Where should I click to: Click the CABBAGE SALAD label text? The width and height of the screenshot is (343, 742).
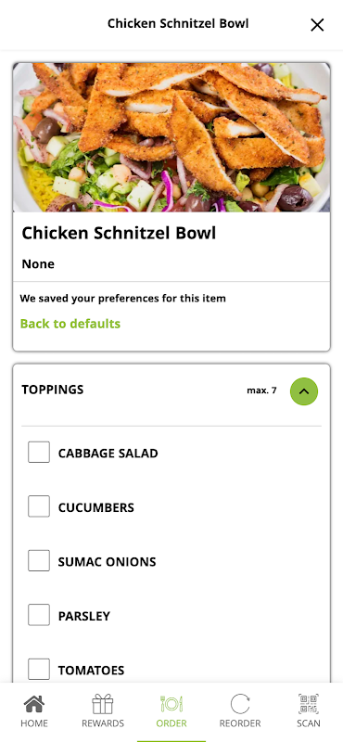pos(108,454)
